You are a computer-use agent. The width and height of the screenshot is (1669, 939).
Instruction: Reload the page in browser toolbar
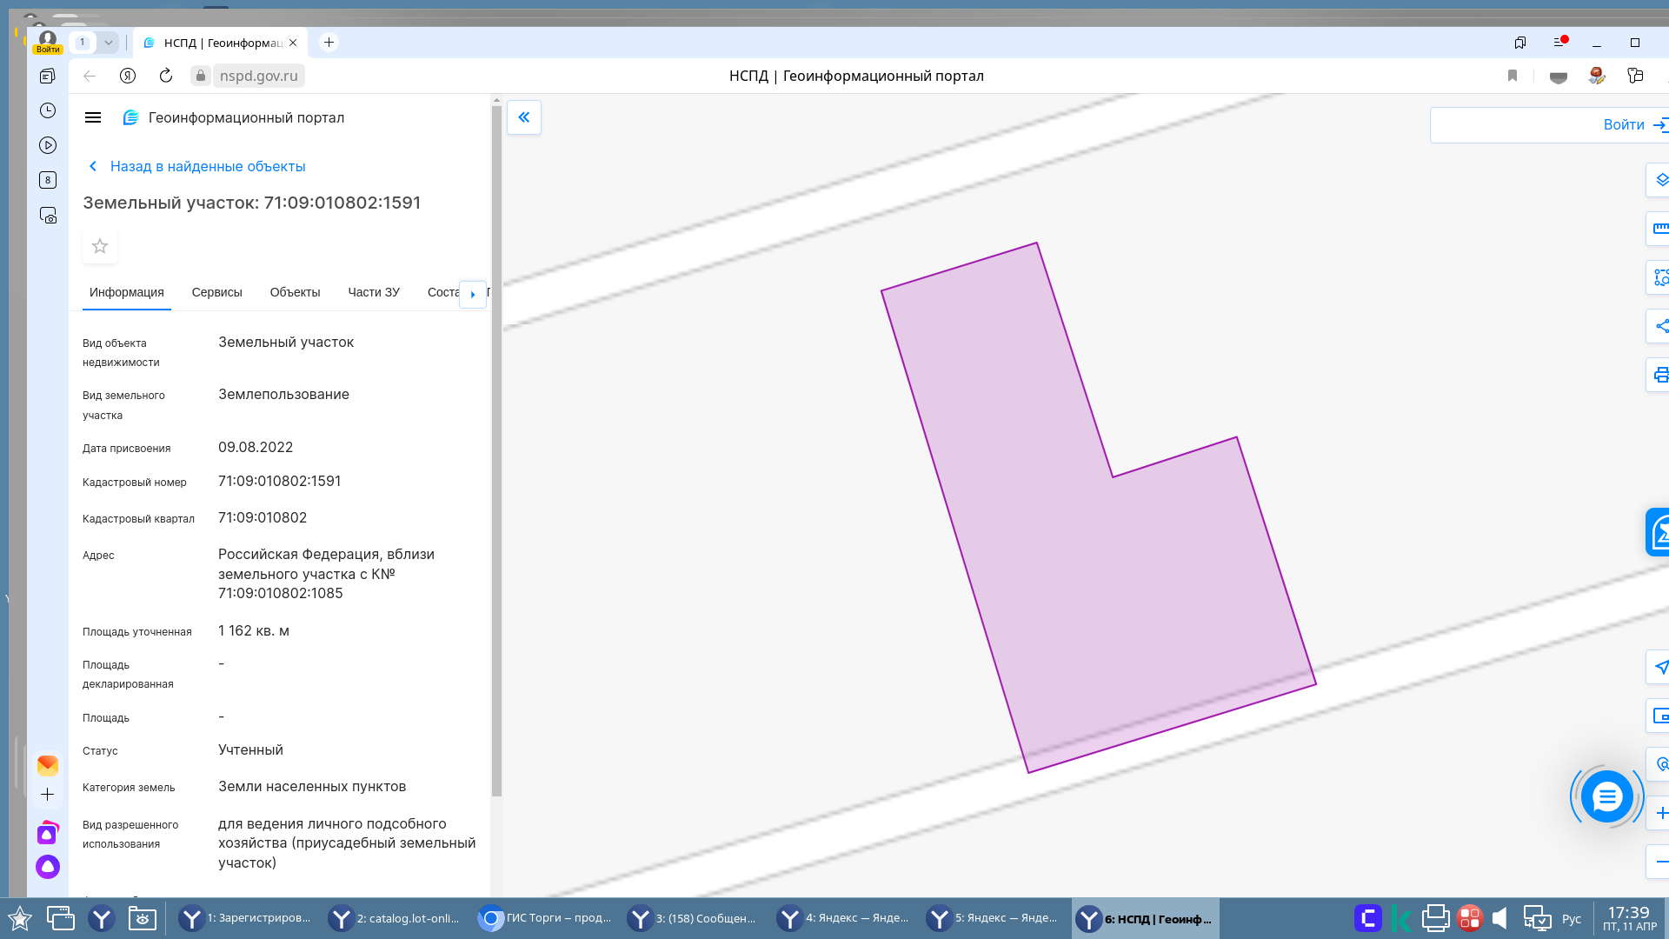point(166,76)
